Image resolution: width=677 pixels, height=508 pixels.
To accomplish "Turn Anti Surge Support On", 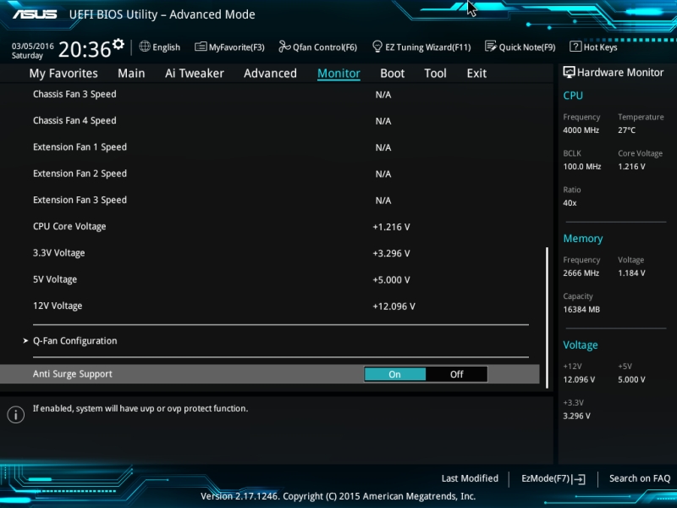I will point(394,374).
